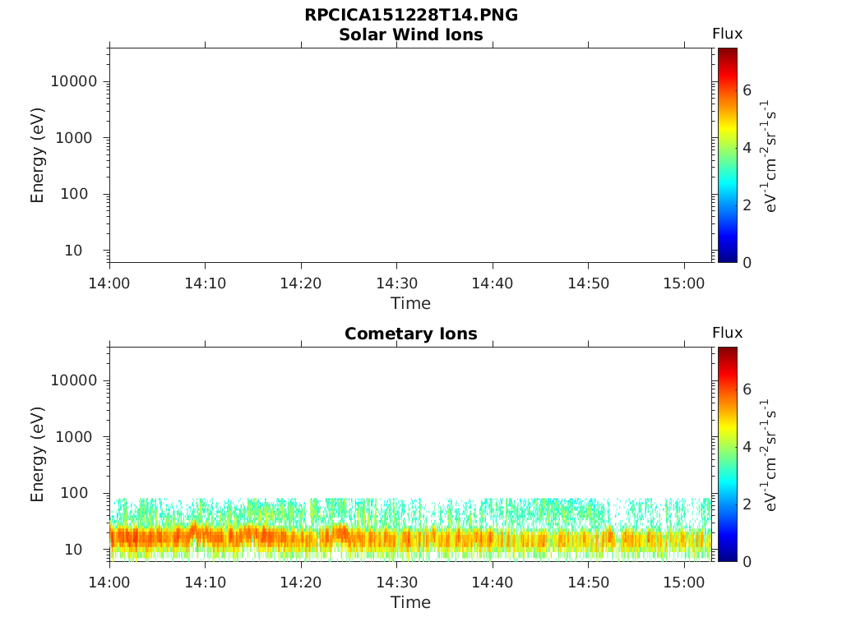
Task: Click the 6 value on Cometary Ions colorbar
Action: coord(747,389)
